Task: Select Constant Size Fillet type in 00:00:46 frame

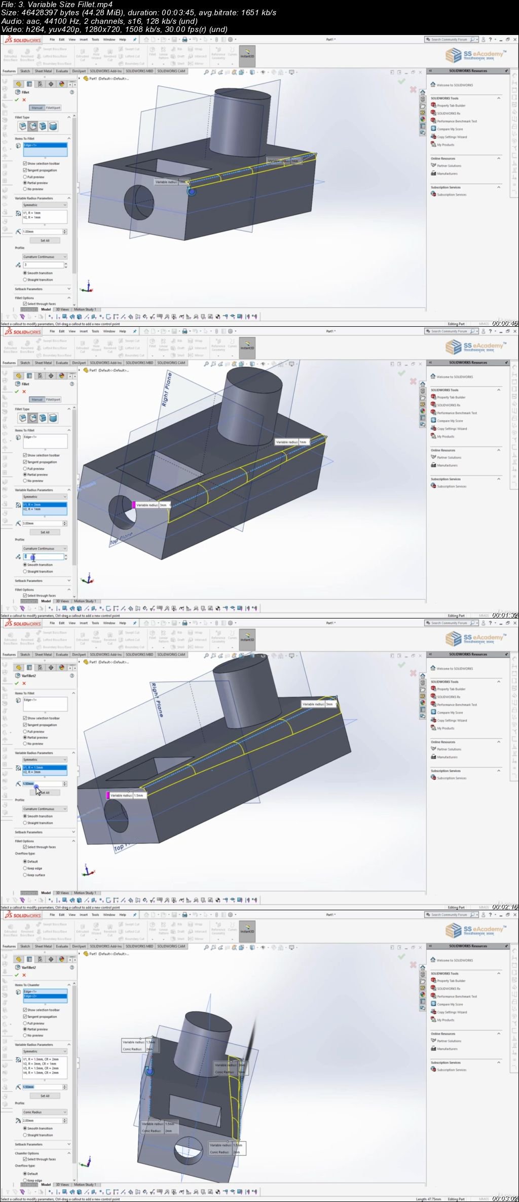Action: click(x=23, y=126)
